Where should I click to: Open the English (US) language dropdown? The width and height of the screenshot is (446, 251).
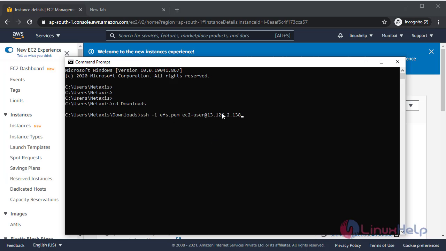[x=48, y=245]
